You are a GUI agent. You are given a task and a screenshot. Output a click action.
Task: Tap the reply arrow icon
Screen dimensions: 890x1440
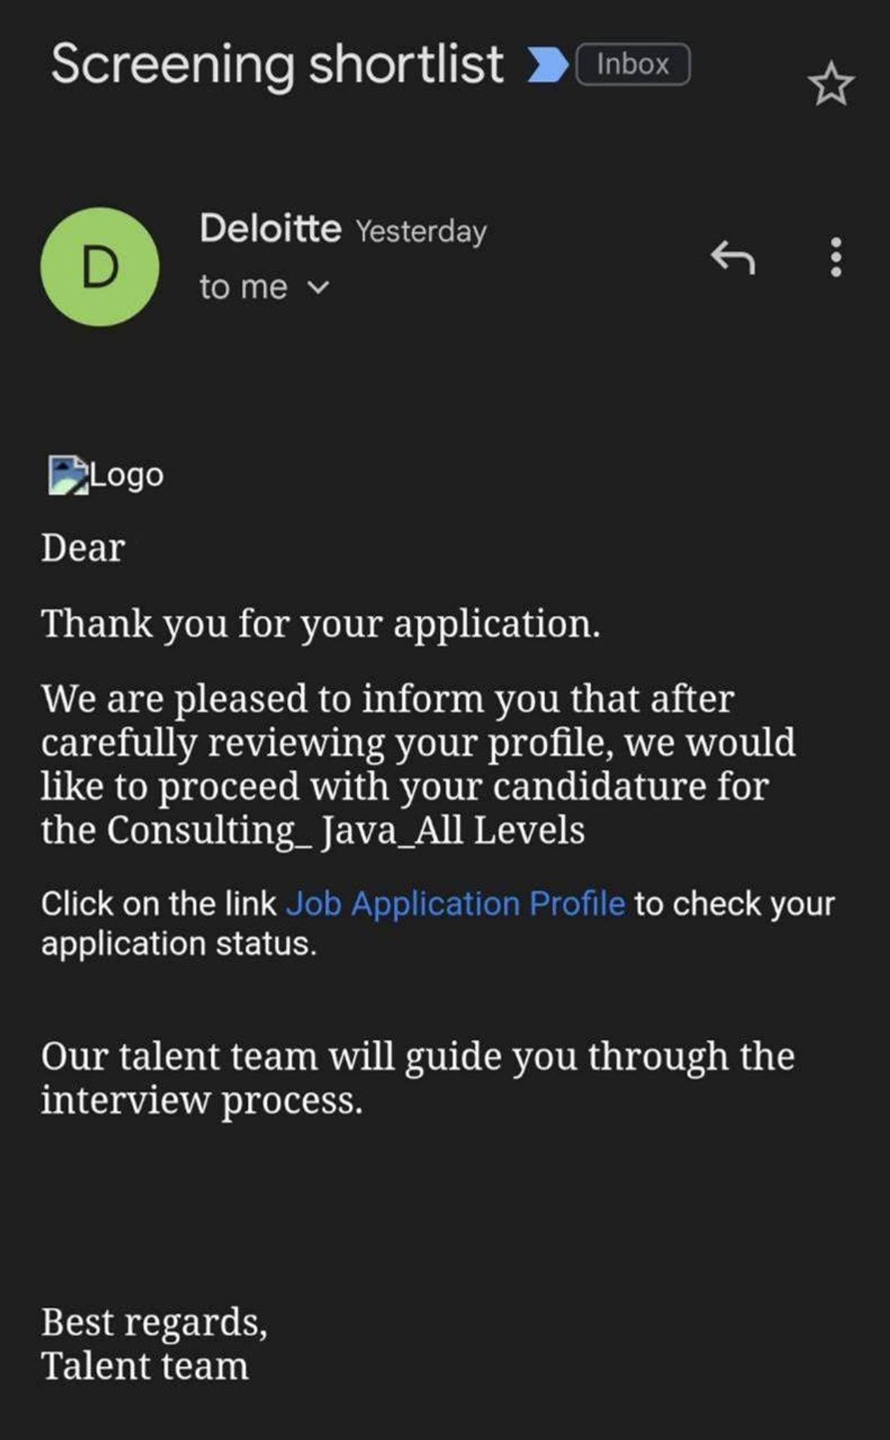pyautogui.click(x=733, y=257)
